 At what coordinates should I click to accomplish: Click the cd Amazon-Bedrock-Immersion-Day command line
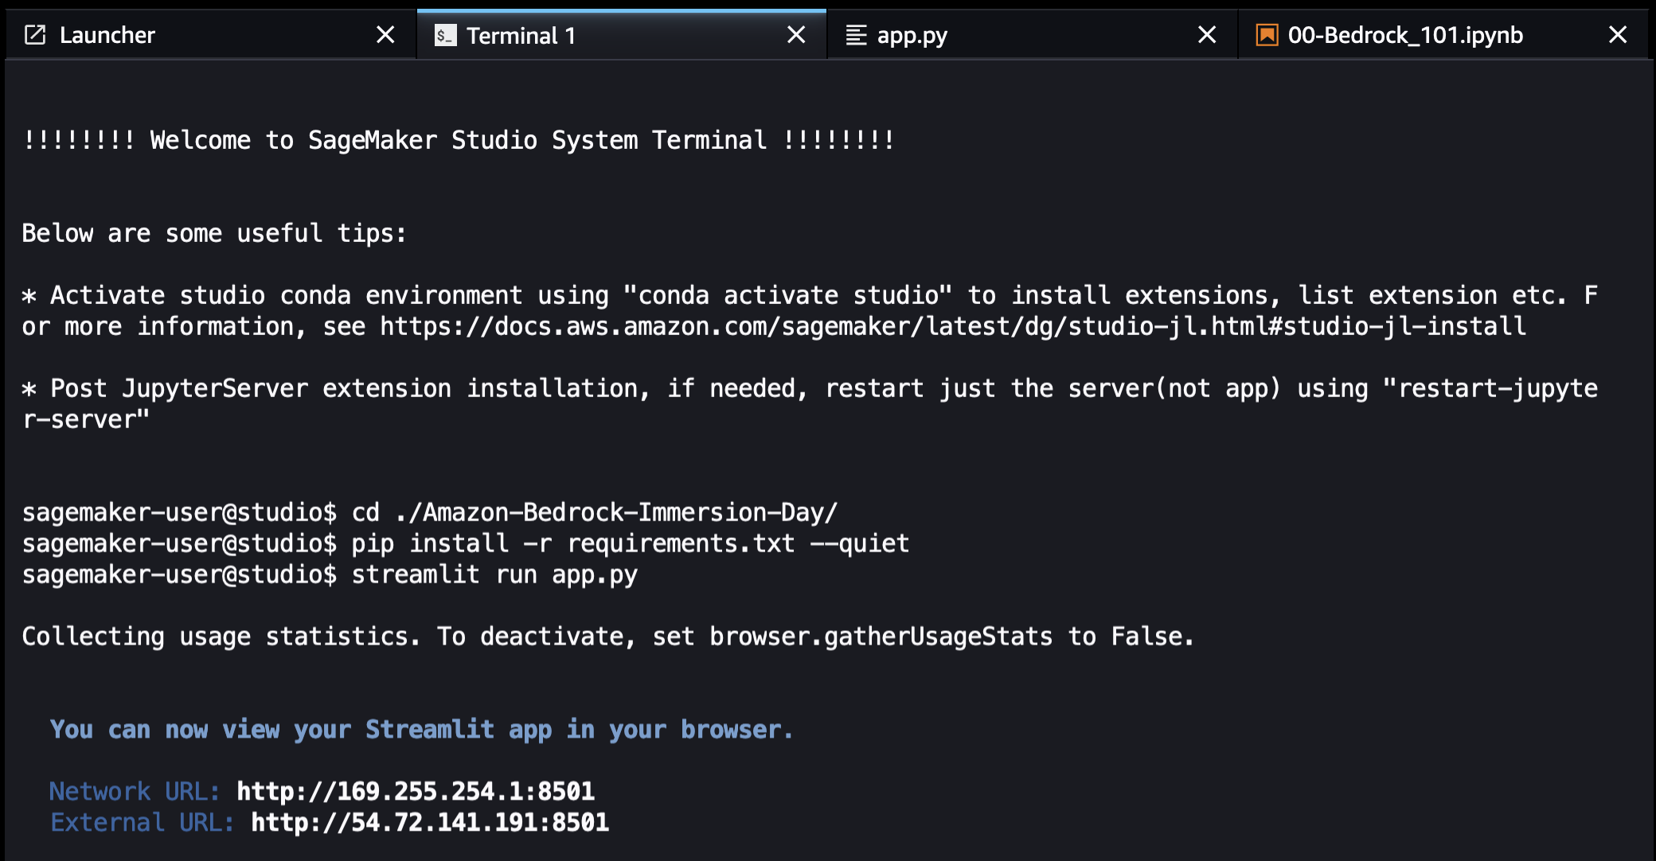(594, 512)
